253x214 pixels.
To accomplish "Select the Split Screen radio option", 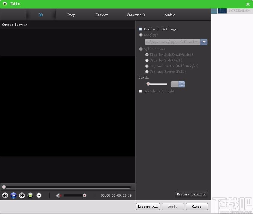I will point(141,49).
